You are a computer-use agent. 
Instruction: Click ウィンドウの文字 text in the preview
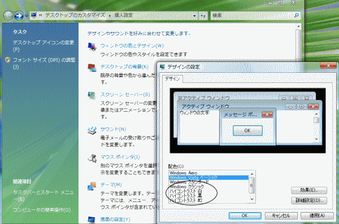click(194, 112)
